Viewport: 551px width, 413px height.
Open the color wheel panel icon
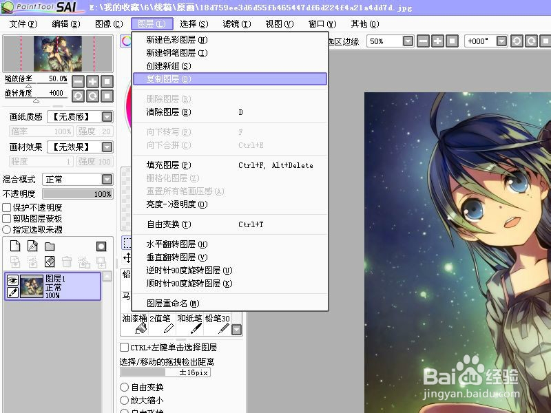pos(126,41)
